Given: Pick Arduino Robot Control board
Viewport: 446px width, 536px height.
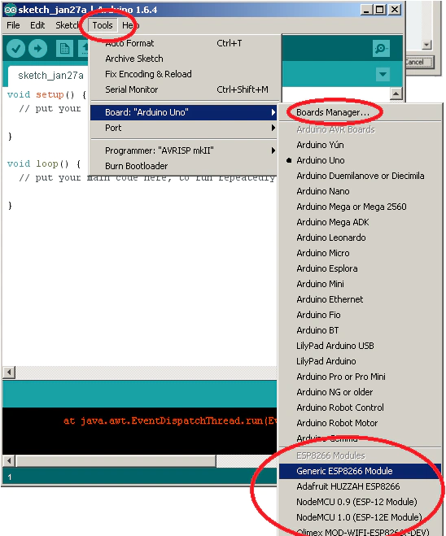Looking at the screenshot, I should [x=361, y=407].
